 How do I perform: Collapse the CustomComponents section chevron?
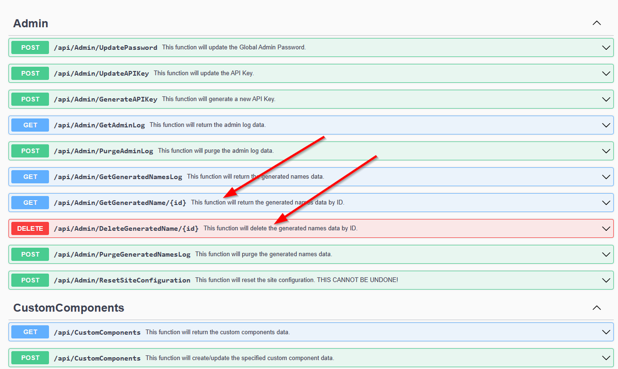coord(596,308)
